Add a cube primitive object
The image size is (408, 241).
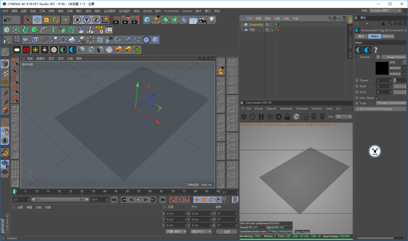[x=147, y=20]
